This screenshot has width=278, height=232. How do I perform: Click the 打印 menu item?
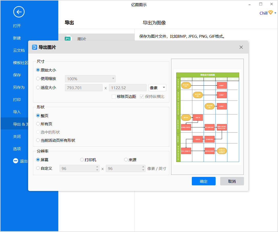tap(17, 99)
